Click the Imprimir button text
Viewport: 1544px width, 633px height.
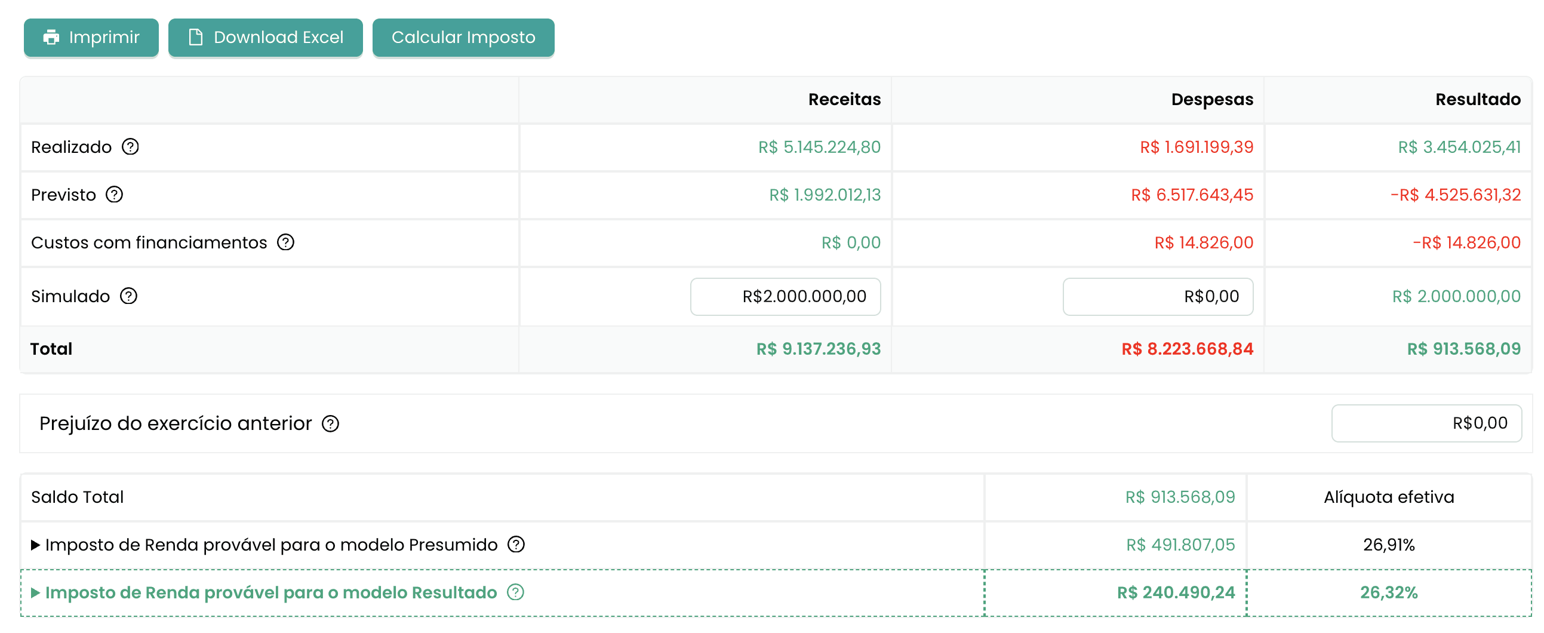tap(104, 37)
